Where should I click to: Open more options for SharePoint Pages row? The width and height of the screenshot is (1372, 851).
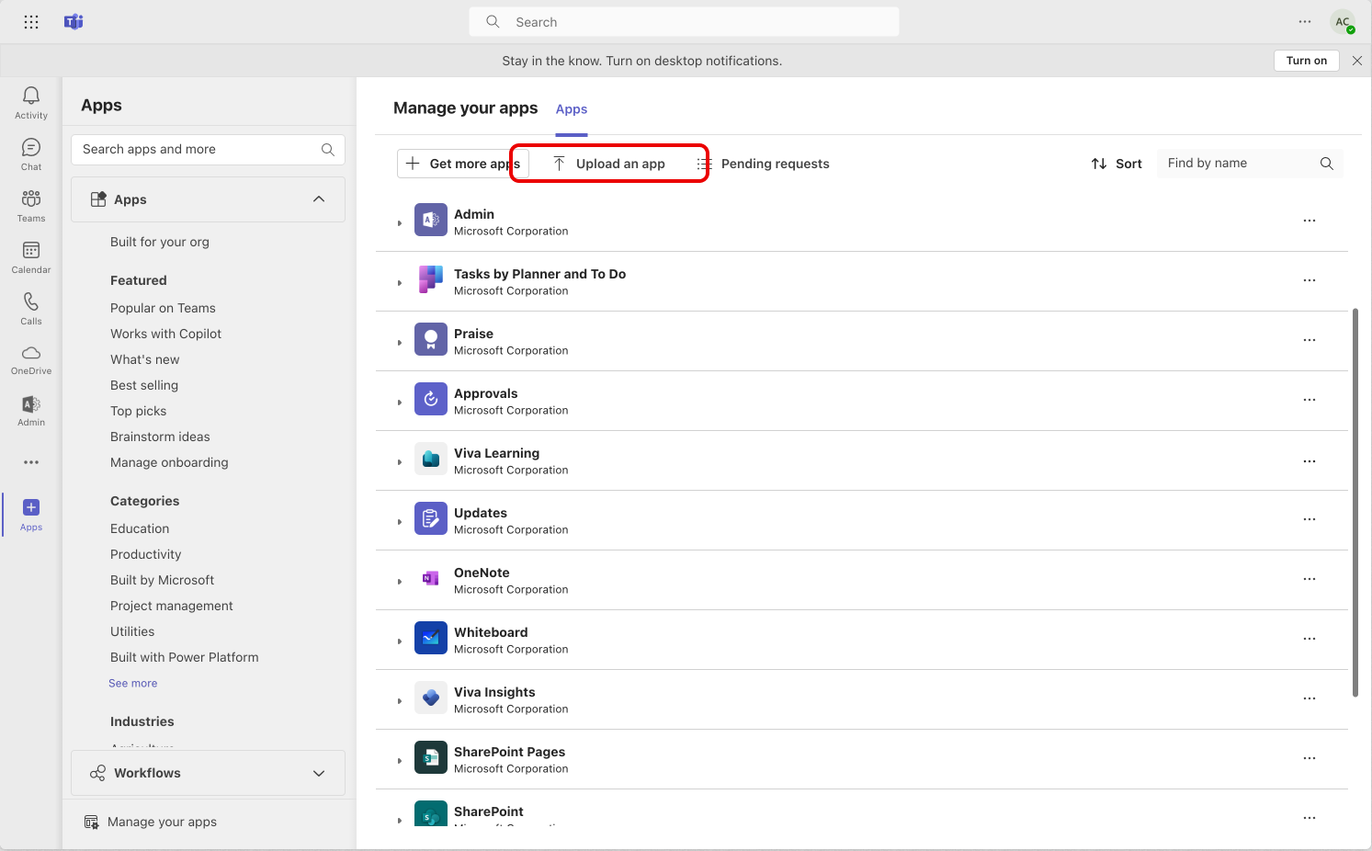(x=1310, y=758)
